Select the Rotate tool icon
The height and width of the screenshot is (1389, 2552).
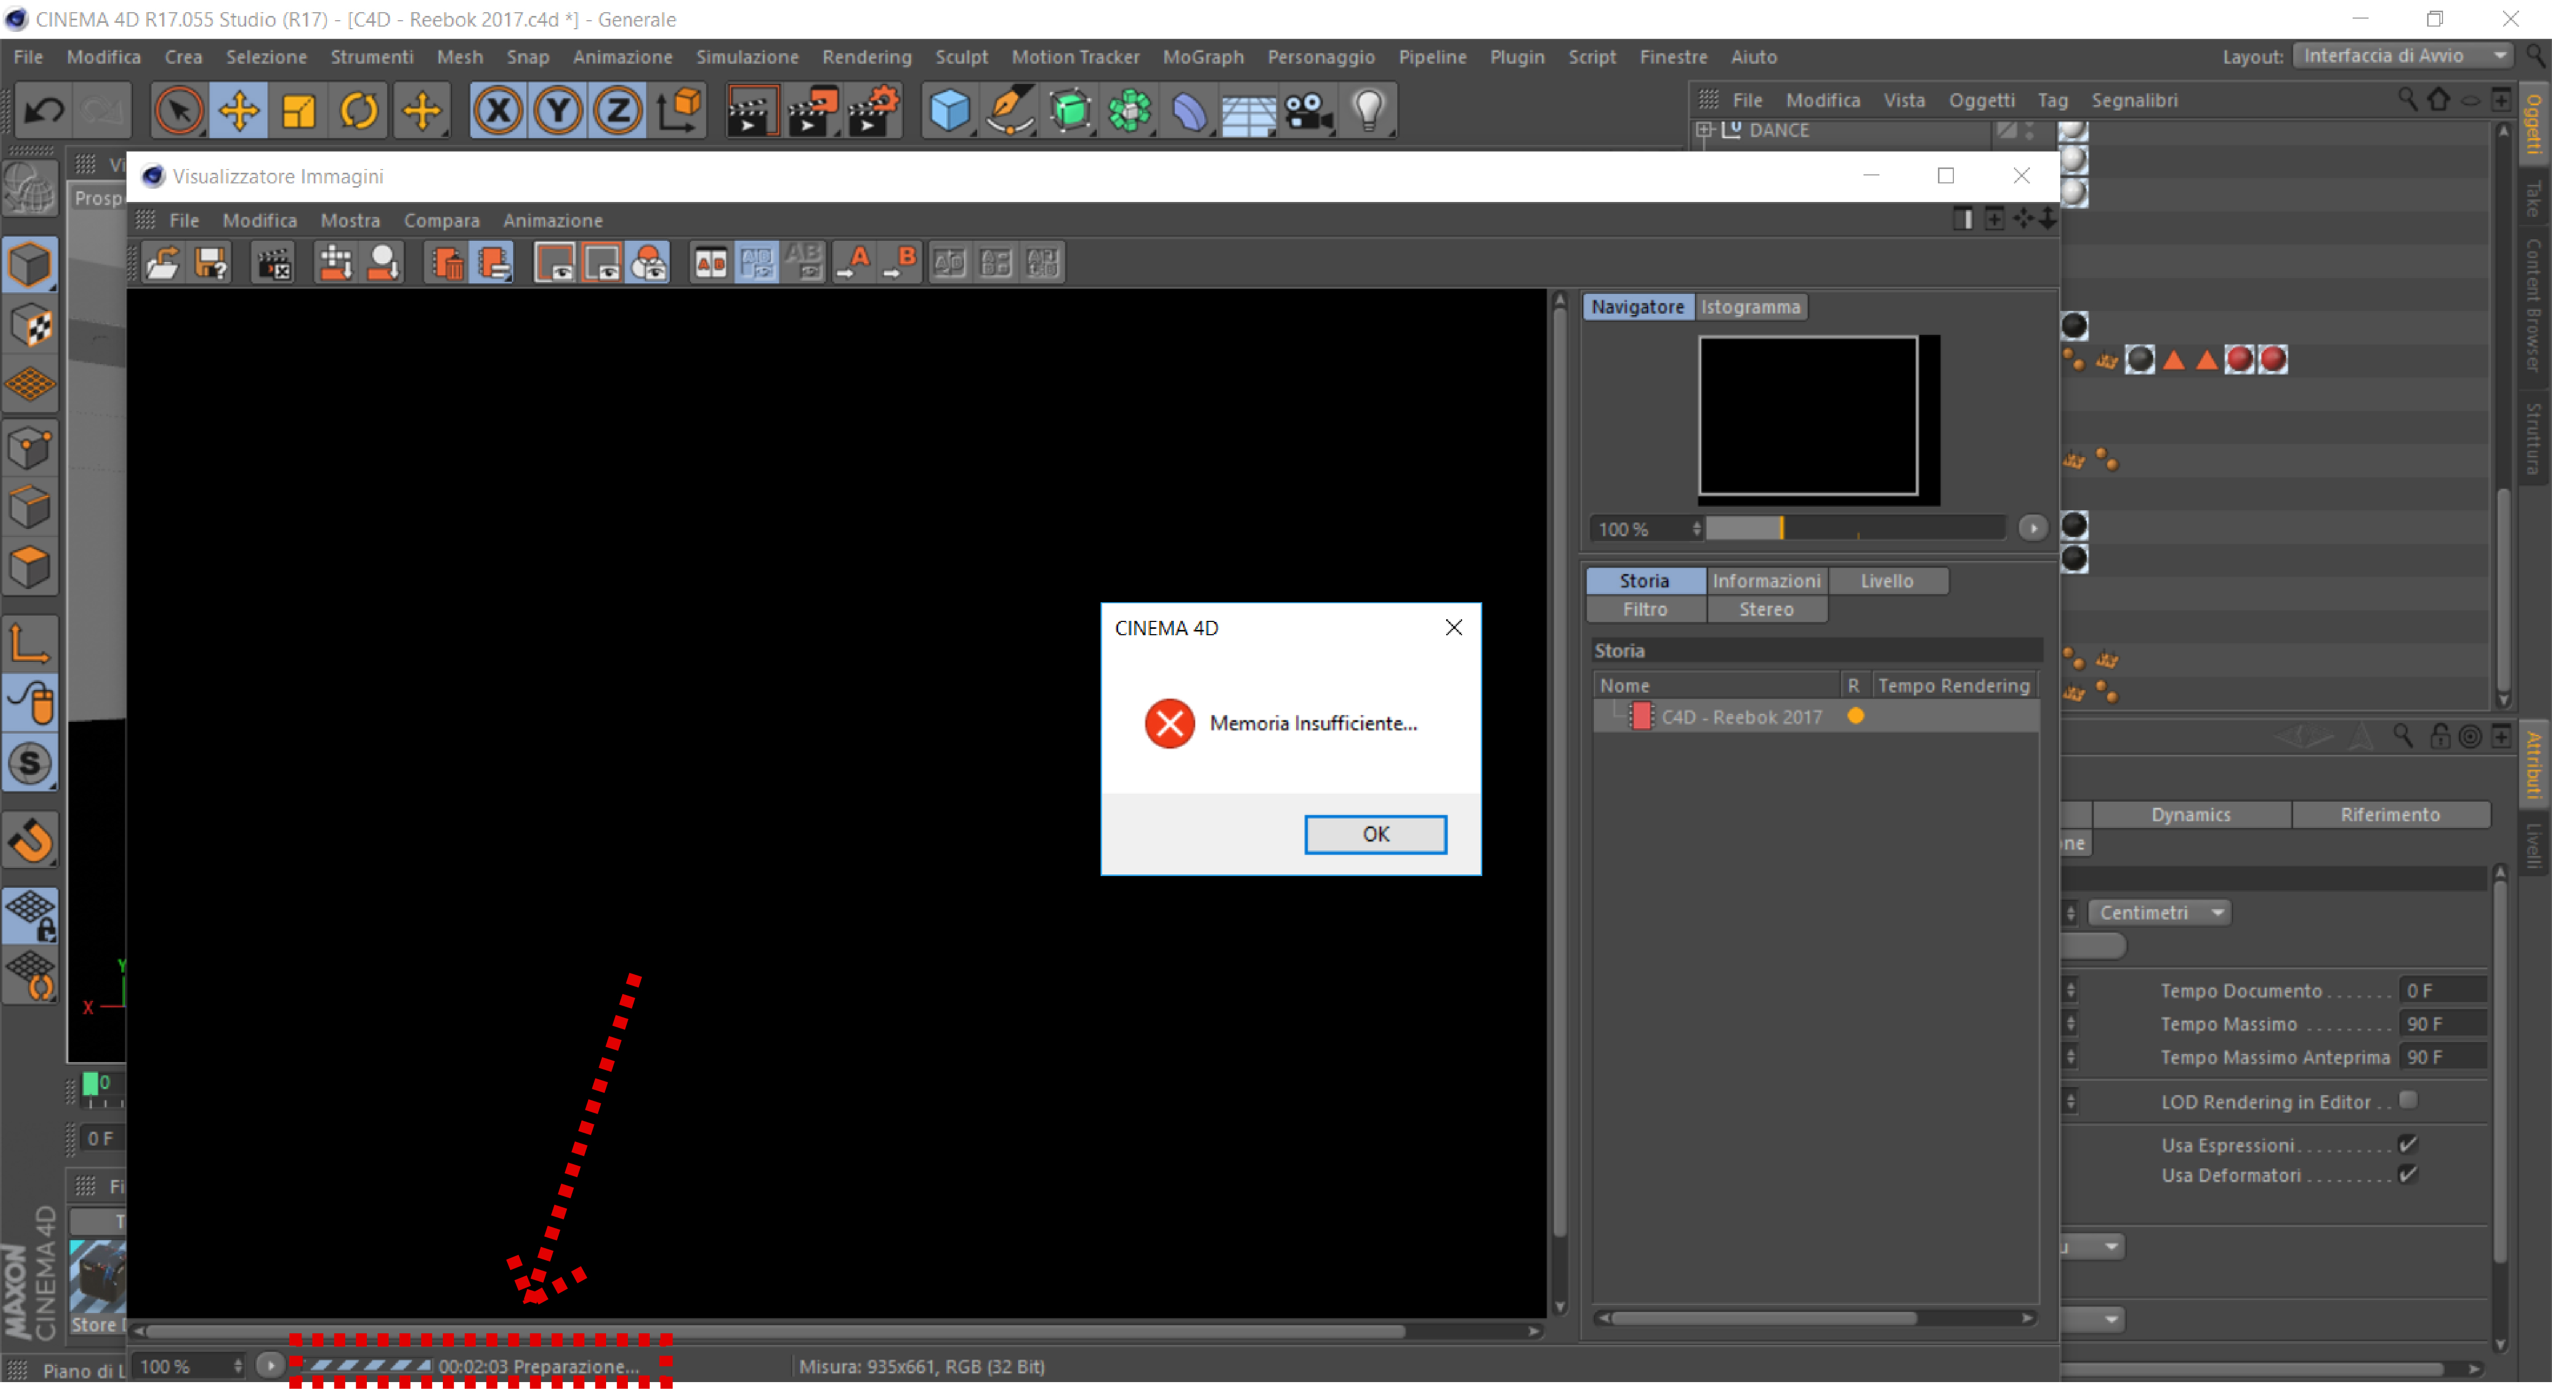tap(359, 110)
